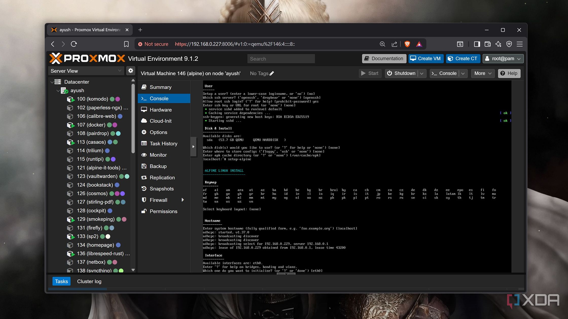Click the Create VM button
The height and width of the screenshot is (319, 568).
tap(425, 58)
